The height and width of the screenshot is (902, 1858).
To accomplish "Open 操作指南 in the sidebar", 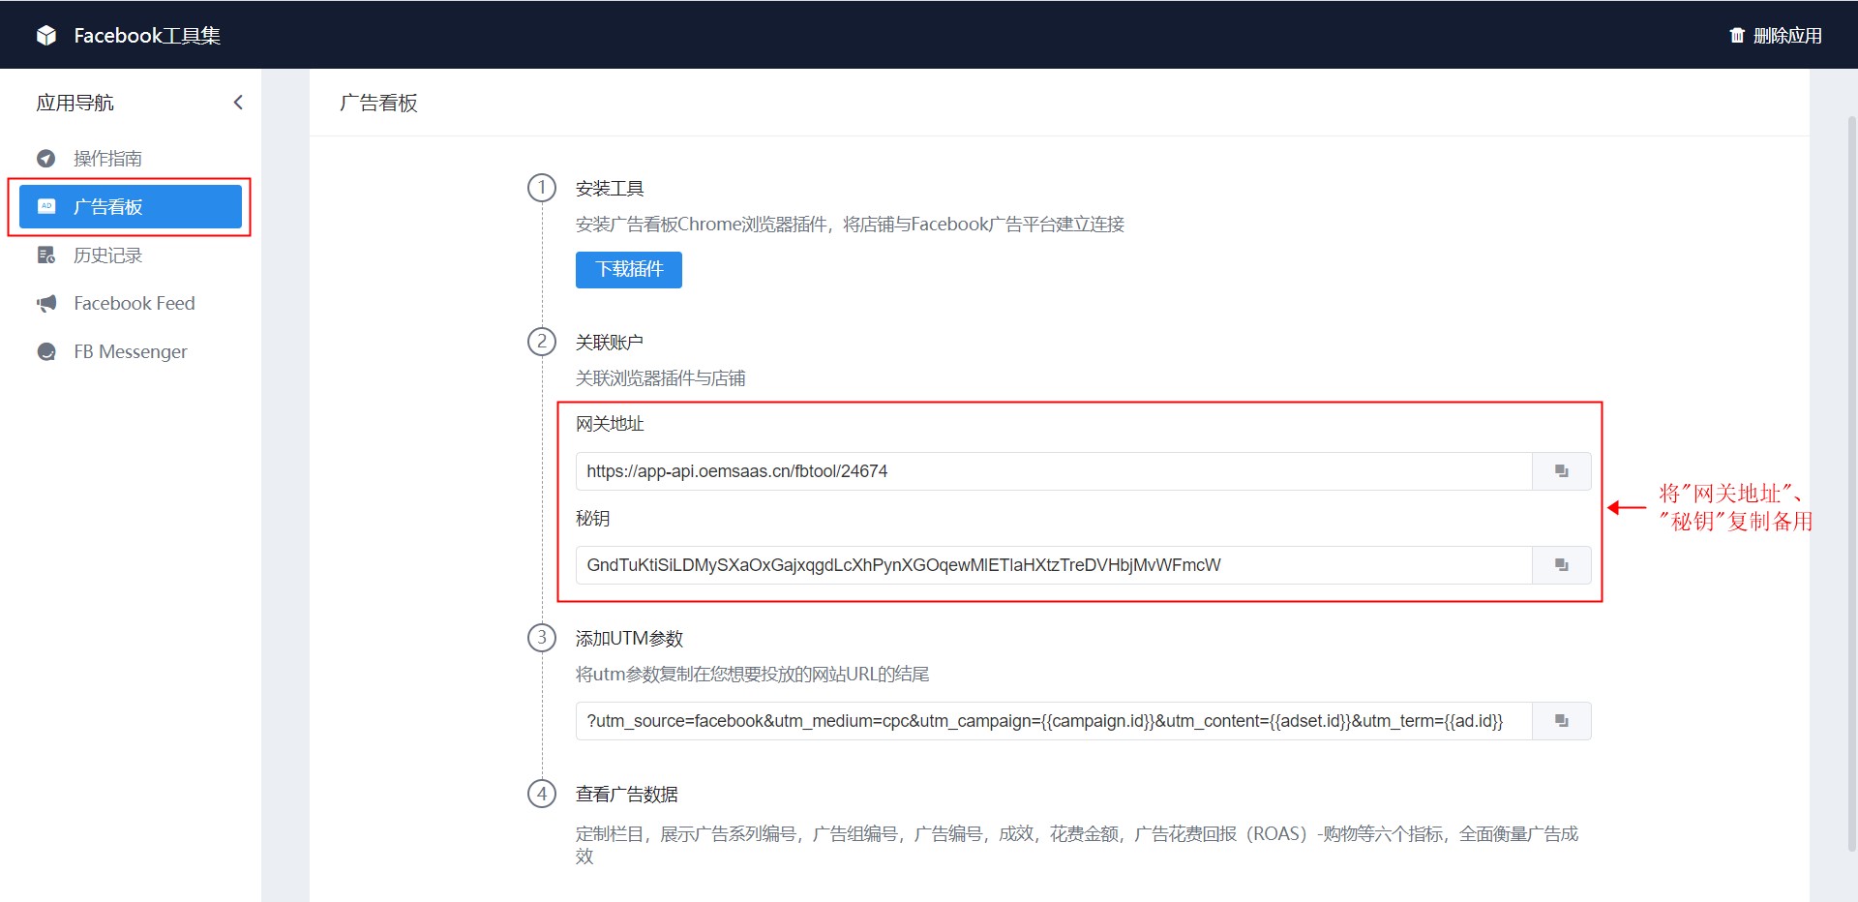I will [x=131, y=159].
